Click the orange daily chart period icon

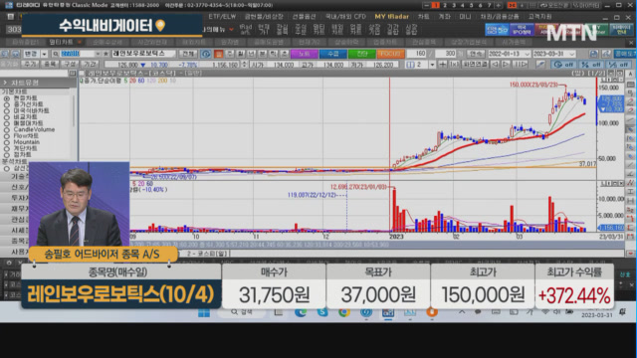pyautogui.click(x=219, y=54)
